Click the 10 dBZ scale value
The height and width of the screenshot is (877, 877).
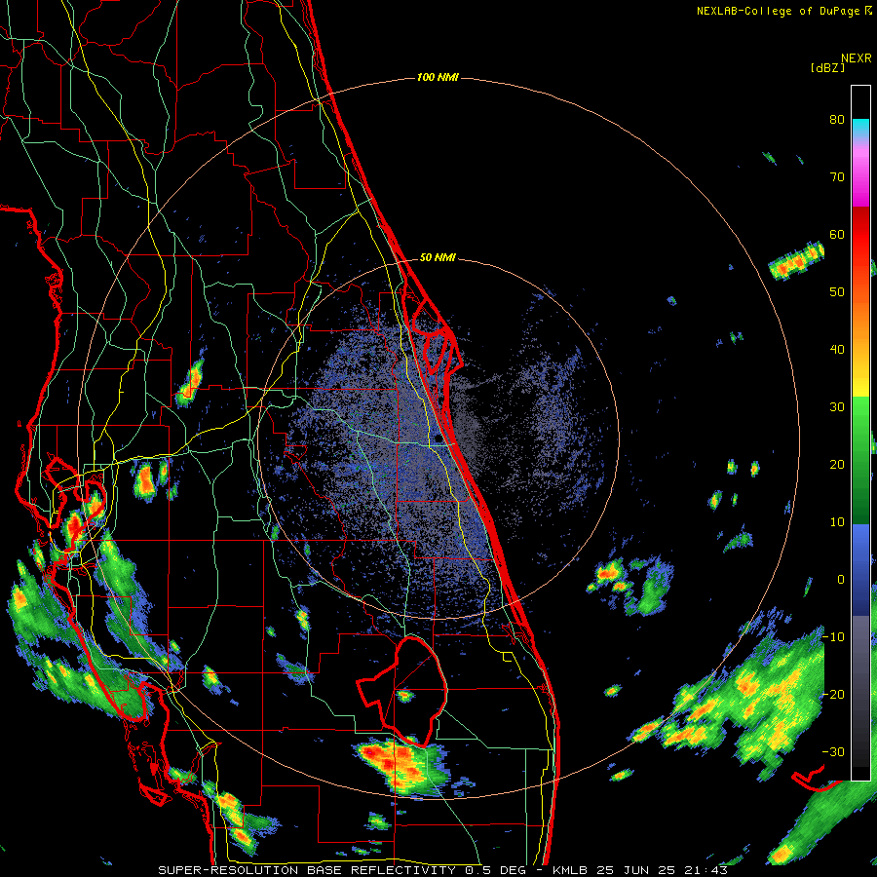[x=837, y=522]
